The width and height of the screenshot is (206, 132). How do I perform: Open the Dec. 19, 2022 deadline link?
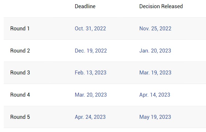[x=91, y=51]
